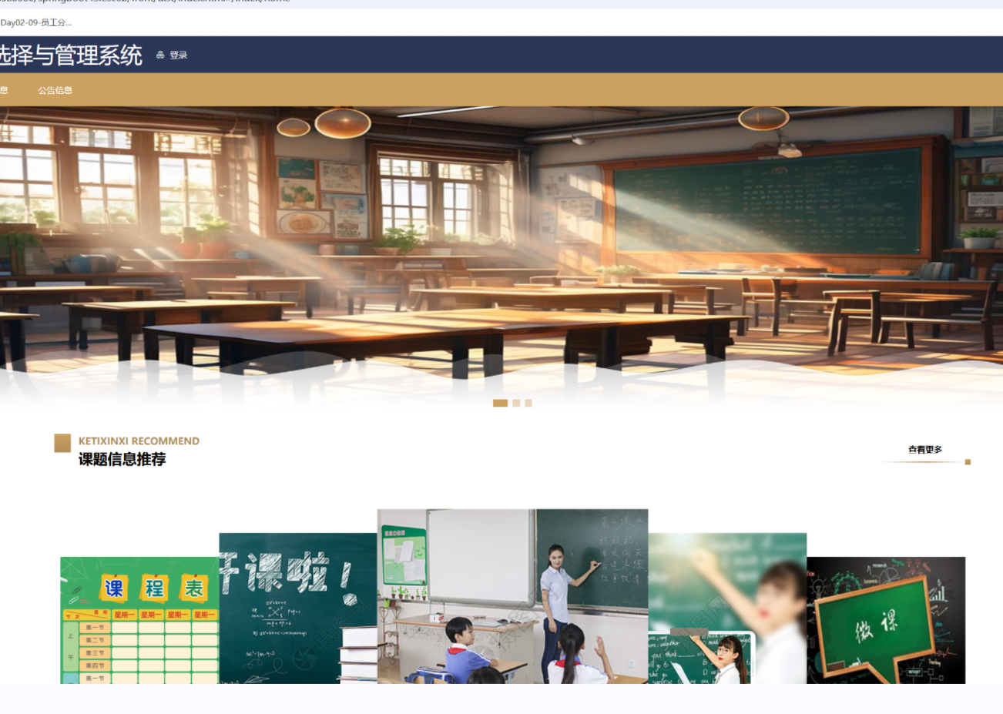Select the first active carousel indicator
1003x714 pixels.
point(500,403)
